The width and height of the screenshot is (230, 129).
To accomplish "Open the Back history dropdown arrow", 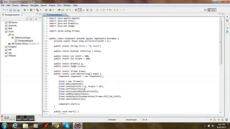I will pyautogui.click(x=118, y=10).
